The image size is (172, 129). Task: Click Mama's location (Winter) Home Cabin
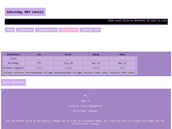pyautogui.click(x=122, y=73)
